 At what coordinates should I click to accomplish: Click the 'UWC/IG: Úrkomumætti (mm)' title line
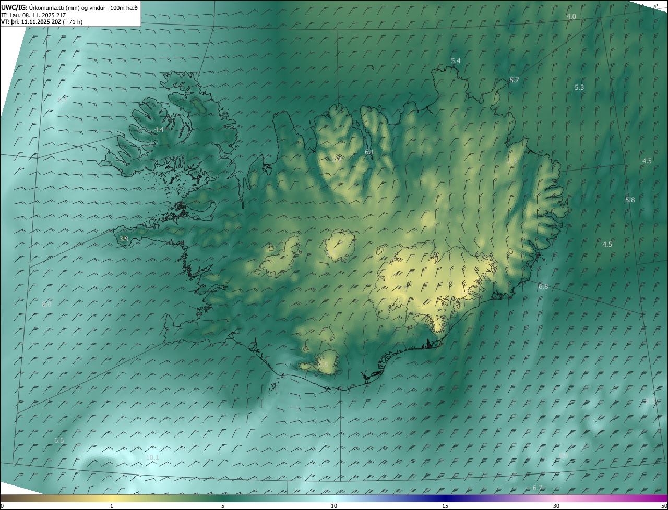pos(70,7)
